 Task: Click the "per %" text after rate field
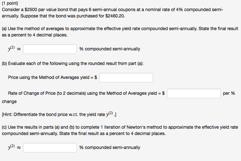click(229, 93)
